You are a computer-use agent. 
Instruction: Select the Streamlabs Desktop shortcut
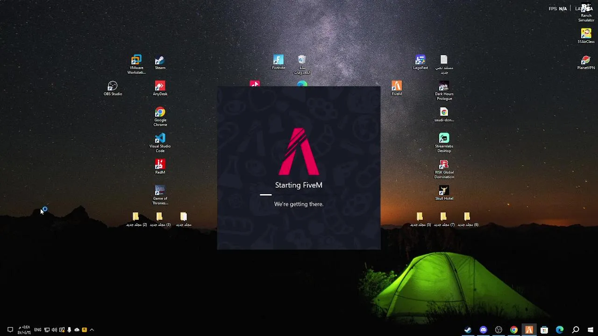point(444,143)
